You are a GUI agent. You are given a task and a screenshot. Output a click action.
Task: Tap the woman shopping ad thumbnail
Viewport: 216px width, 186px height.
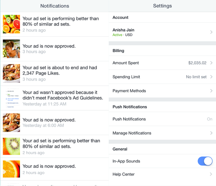12,49
